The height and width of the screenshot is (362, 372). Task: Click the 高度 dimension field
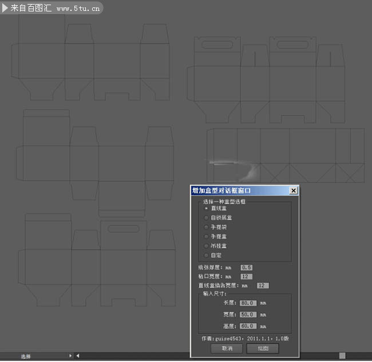click(x=248, y=326)
